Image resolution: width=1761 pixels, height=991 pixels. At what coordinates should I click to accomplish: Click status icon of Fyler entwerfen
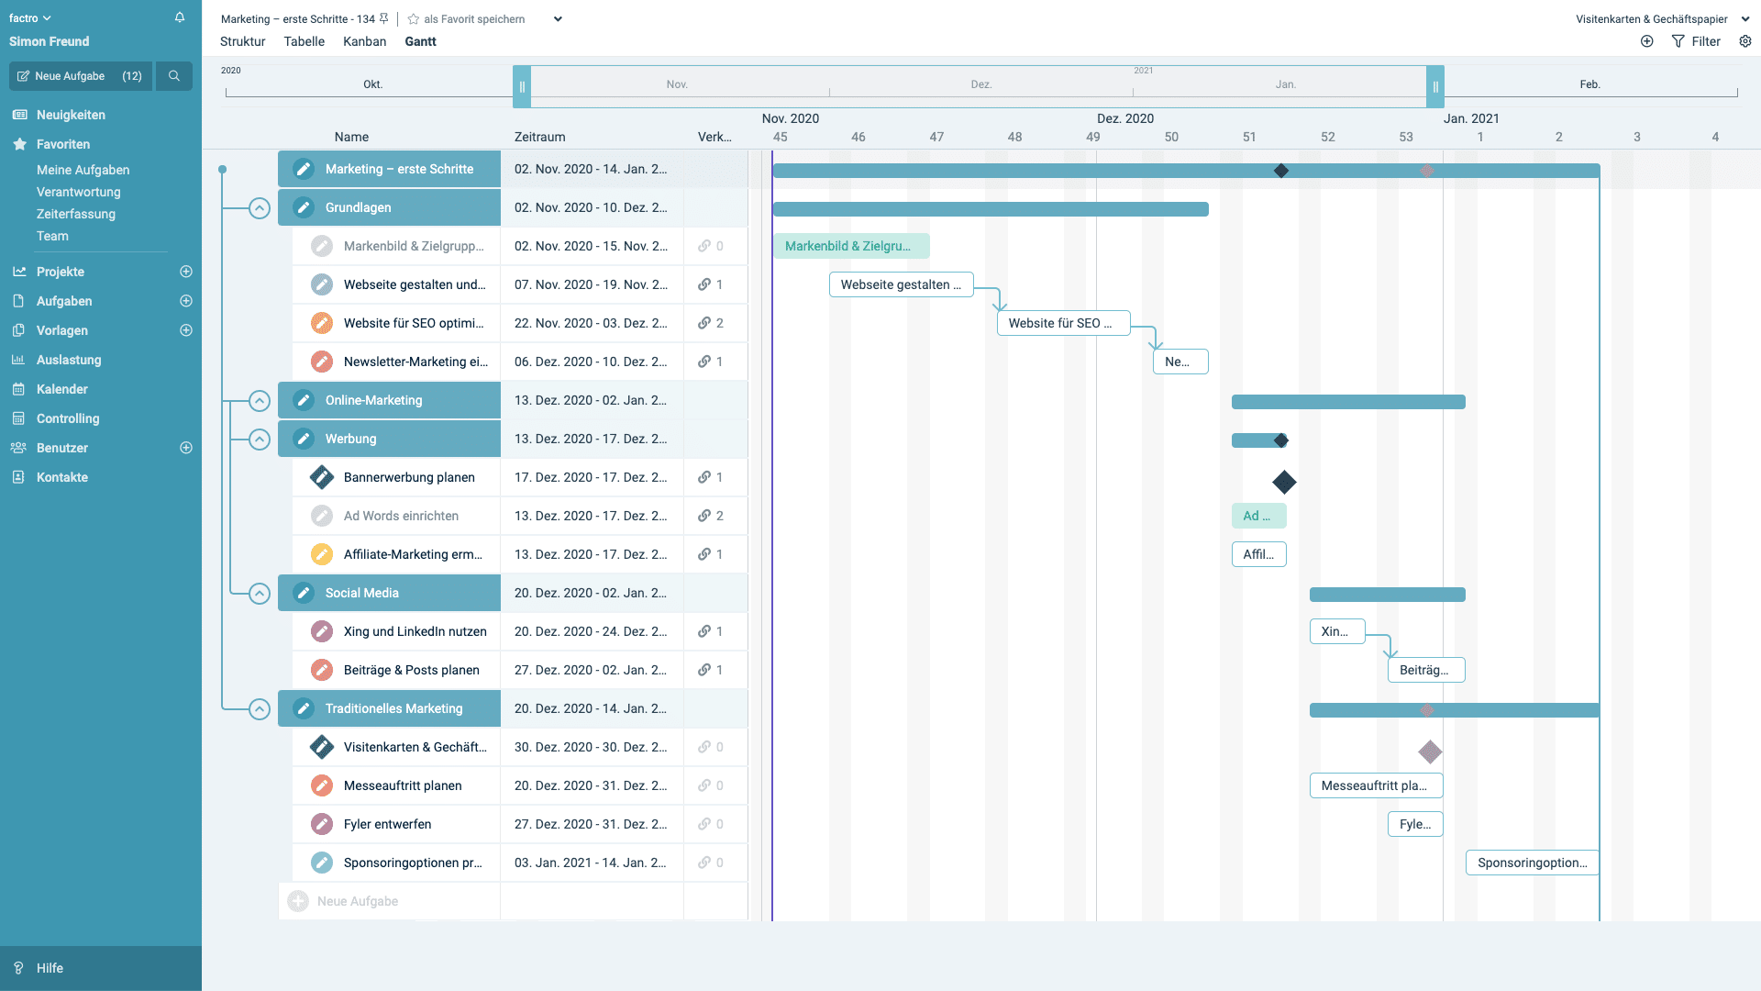pyautogui.click(x=322, y=824)
